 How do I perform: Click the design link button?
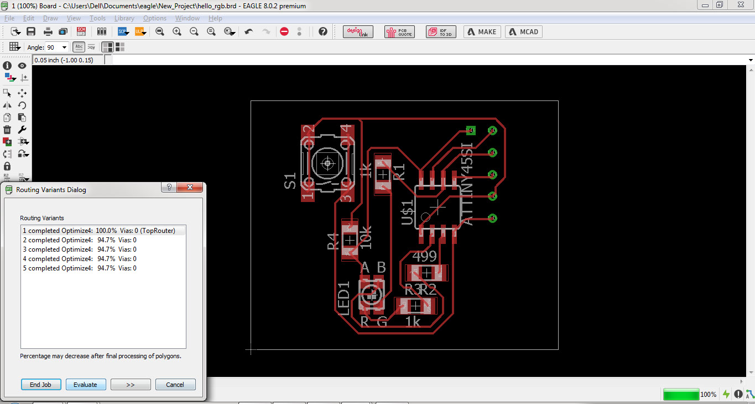tap(358, 31)
